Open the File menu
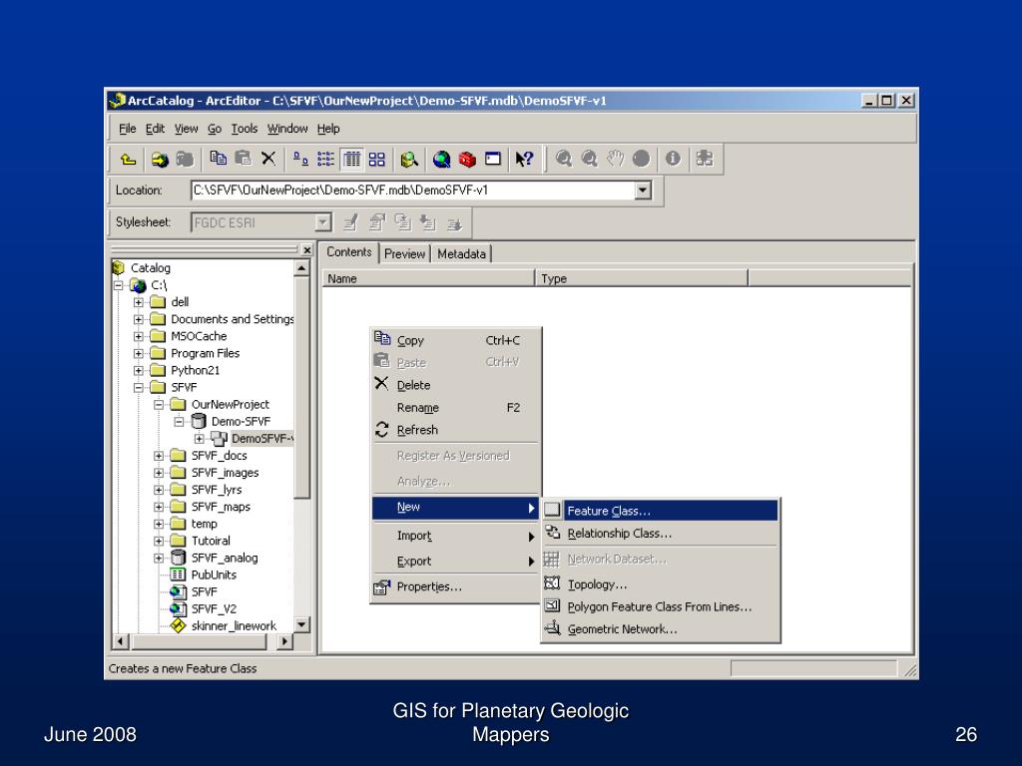This screenshot has height=766, width=1022. (127, 129)
